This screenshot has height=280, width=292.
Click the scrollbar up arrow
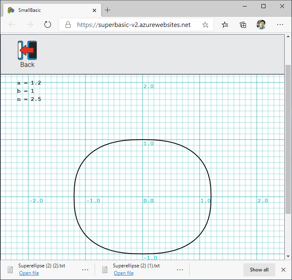[288, 37]
